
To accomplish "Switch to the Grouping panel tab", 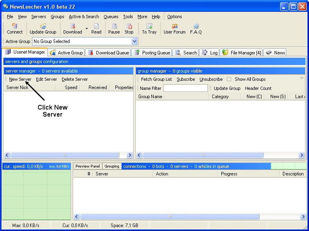I will [x=112, y=166].
